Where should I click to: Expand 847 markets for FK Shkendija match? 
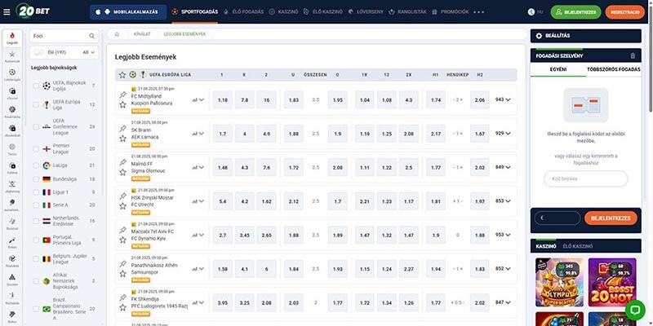(503, 302)
